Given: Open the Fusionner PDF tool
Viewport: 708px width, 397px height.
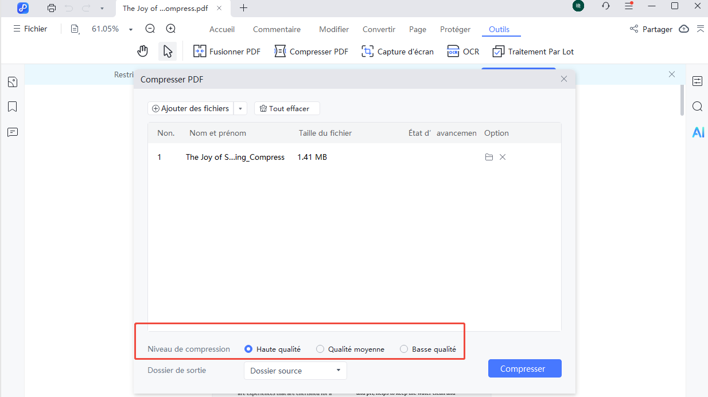Looking at the screenshot, I should (227, 51).
